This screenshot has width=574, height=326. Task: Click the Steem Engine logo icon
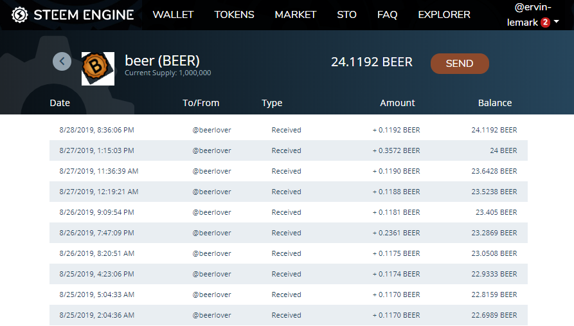point(20,14)
